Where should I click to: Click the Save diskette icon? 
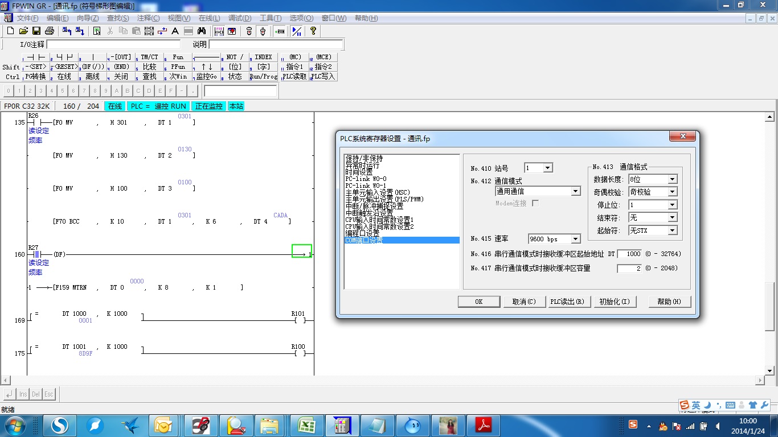click(36, 31)
